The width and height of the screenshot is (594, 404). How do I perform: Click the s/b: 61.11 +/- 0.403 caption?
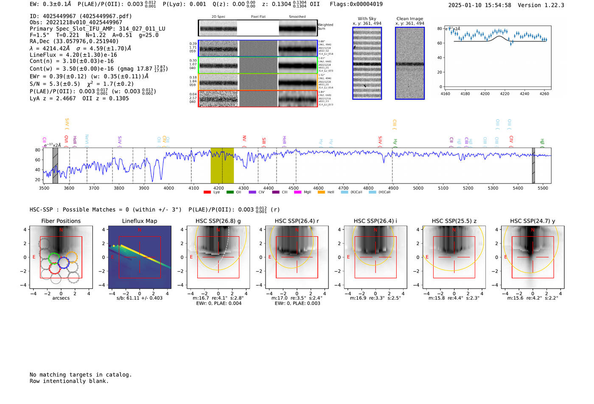[140, 298]
